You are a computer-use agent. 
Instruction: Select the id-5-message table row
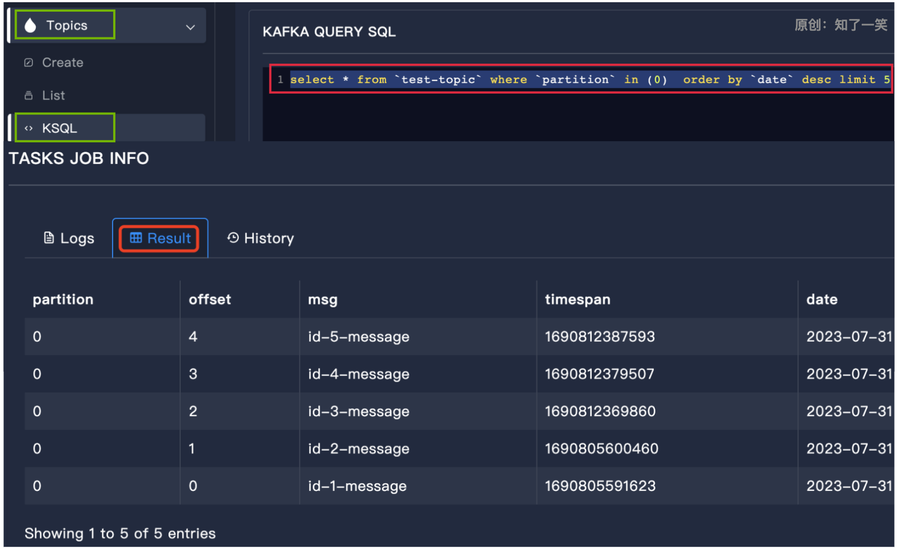[359, 336]
